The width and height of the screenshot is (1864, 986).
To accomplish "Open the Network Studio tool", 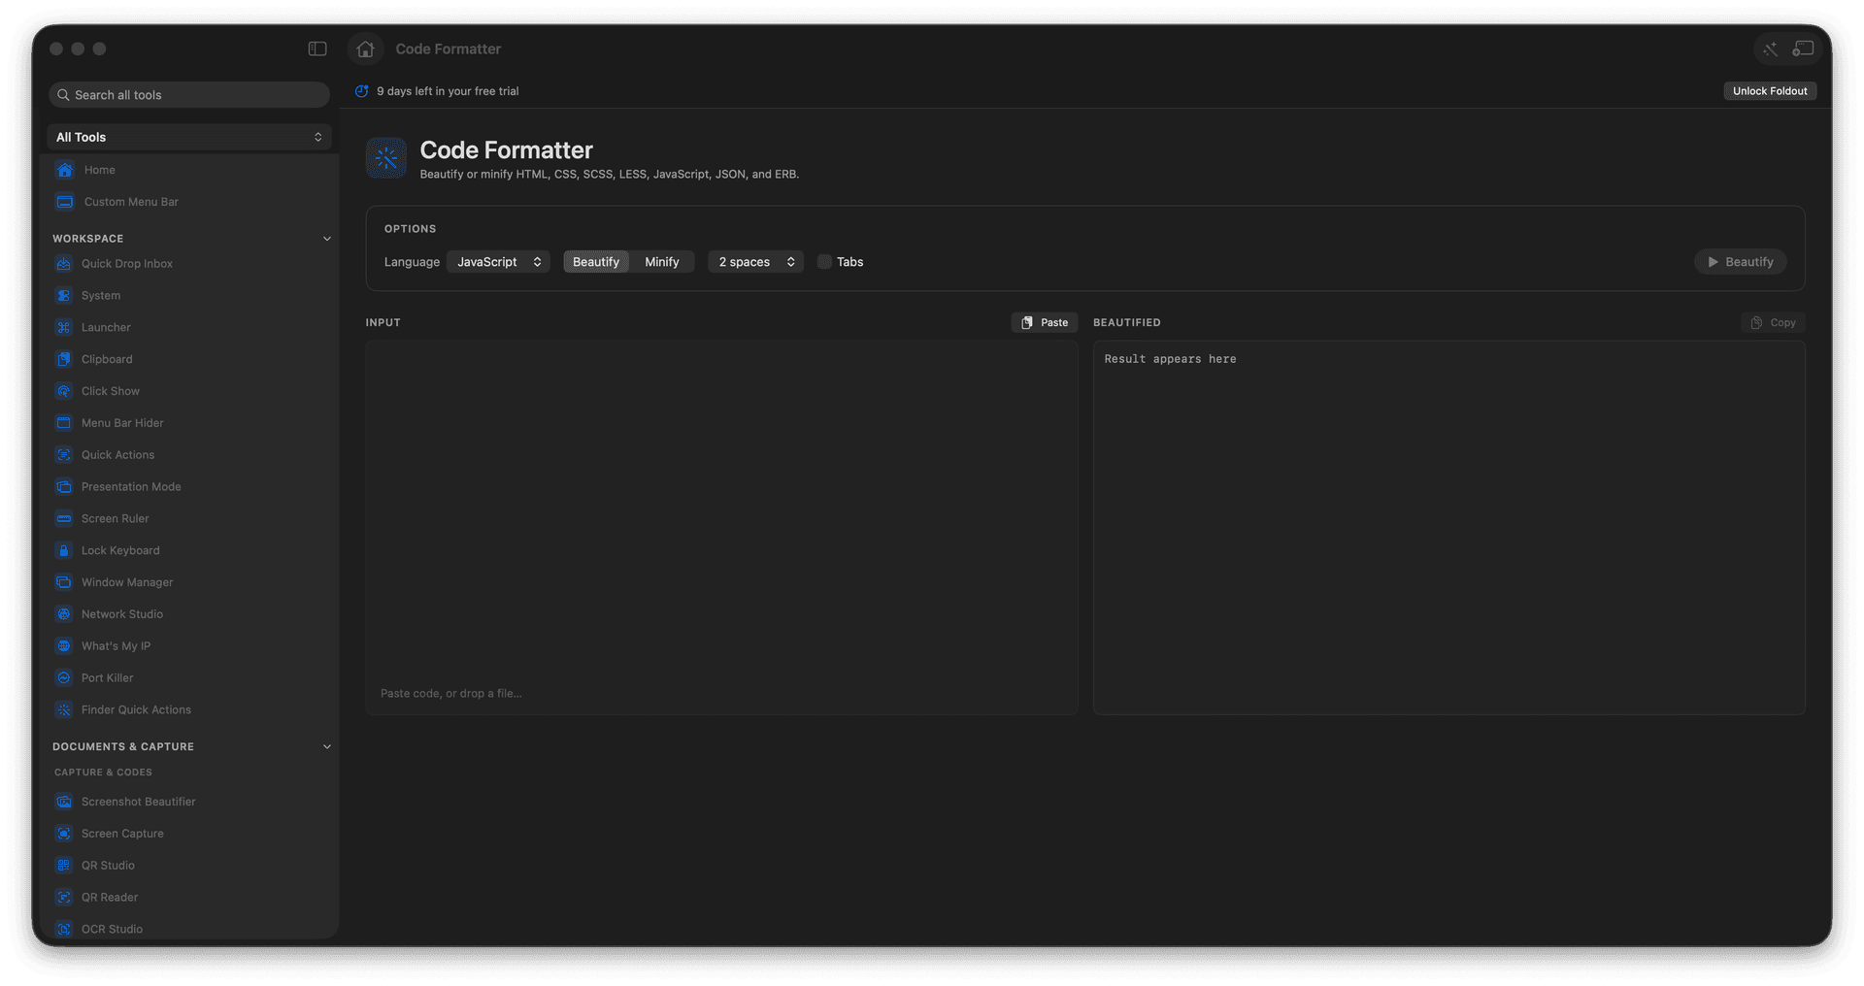I will 189,614.
